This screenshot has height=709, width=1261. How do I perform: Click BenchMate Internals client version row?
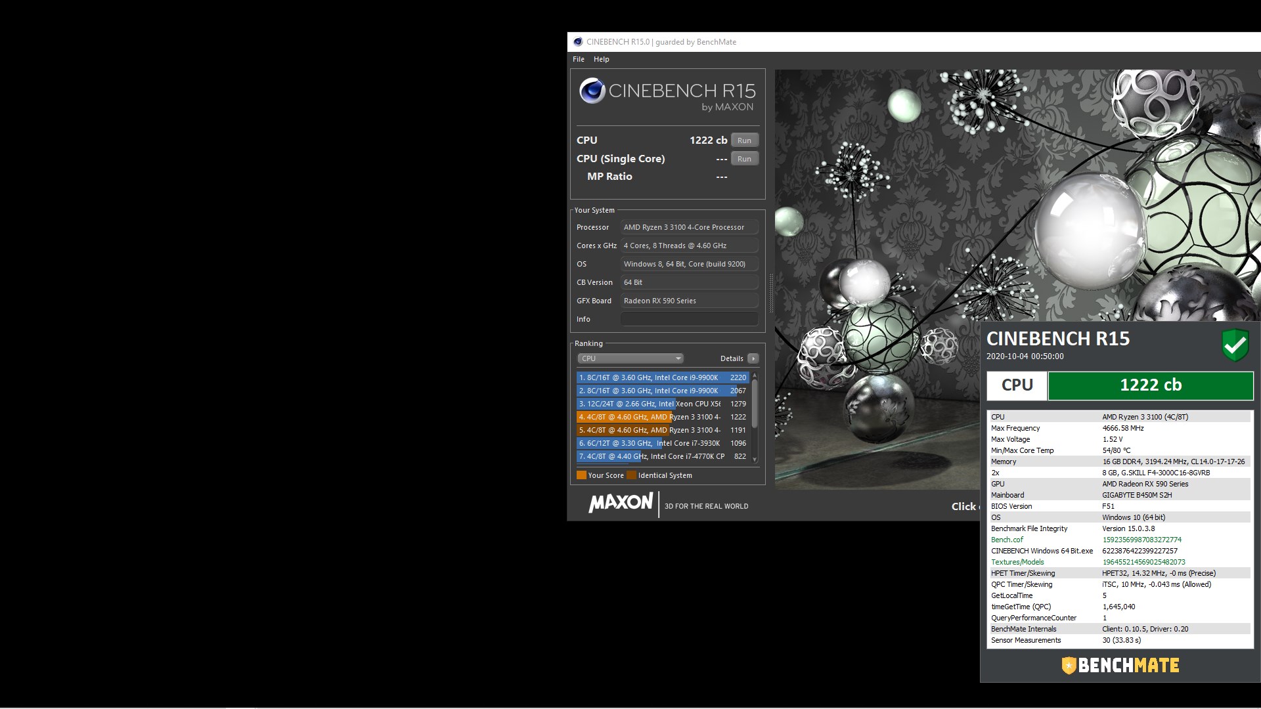1120,629
